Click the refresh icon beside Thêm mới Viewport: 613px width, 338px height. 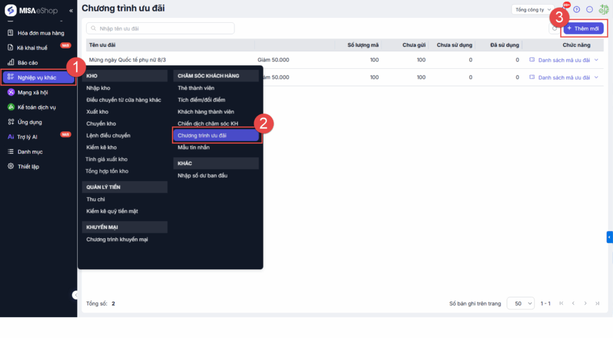click(x=554, y=28)
